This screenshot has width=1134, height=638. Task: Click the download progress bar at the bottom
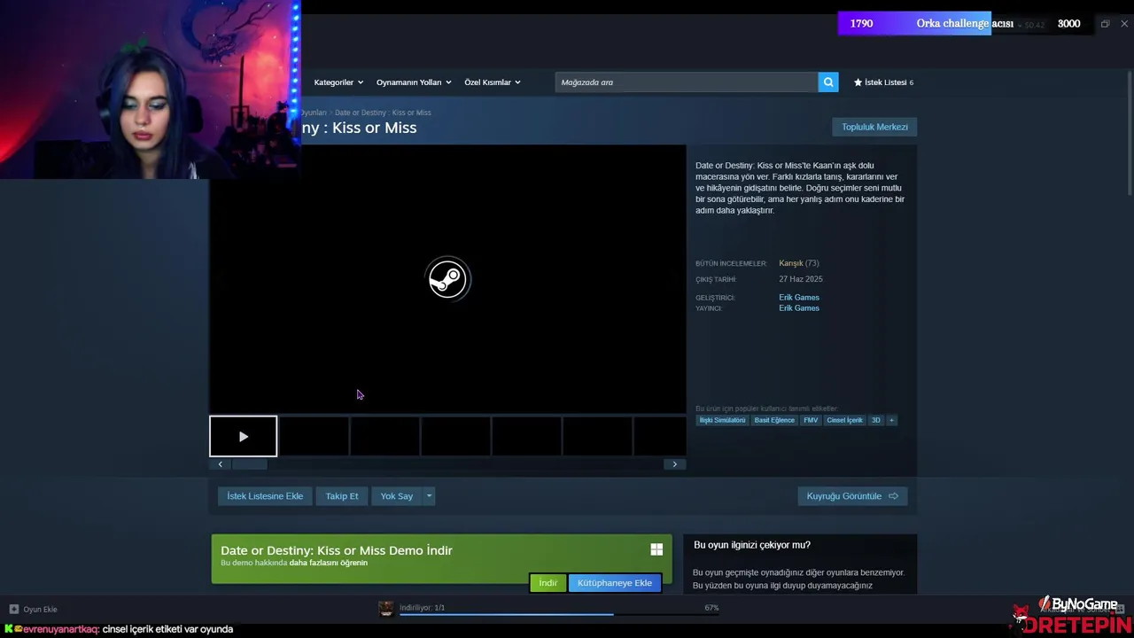coord(558,614)
